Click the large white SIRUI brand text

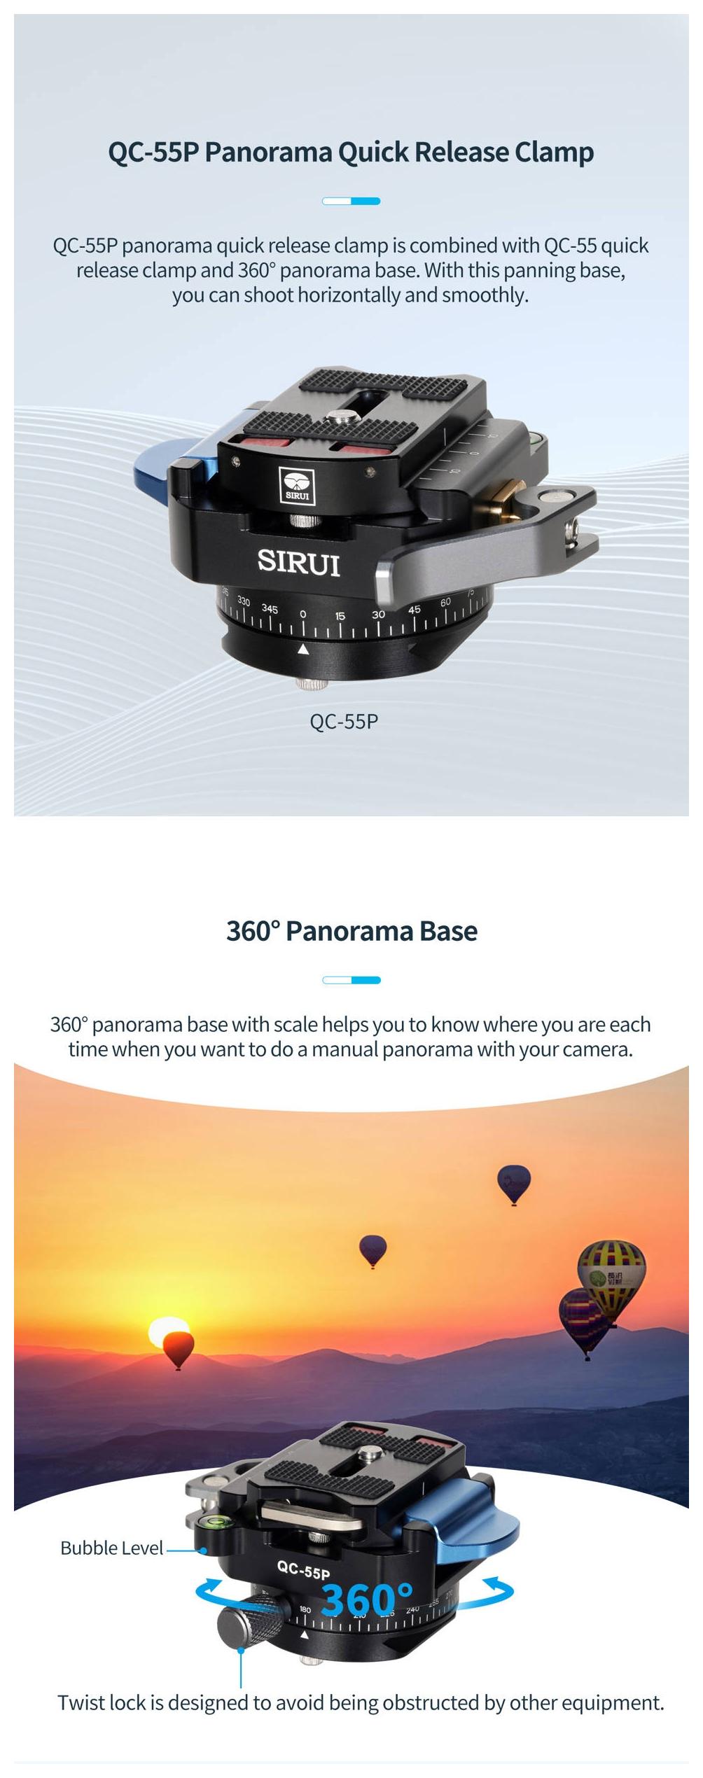point(299,562)
